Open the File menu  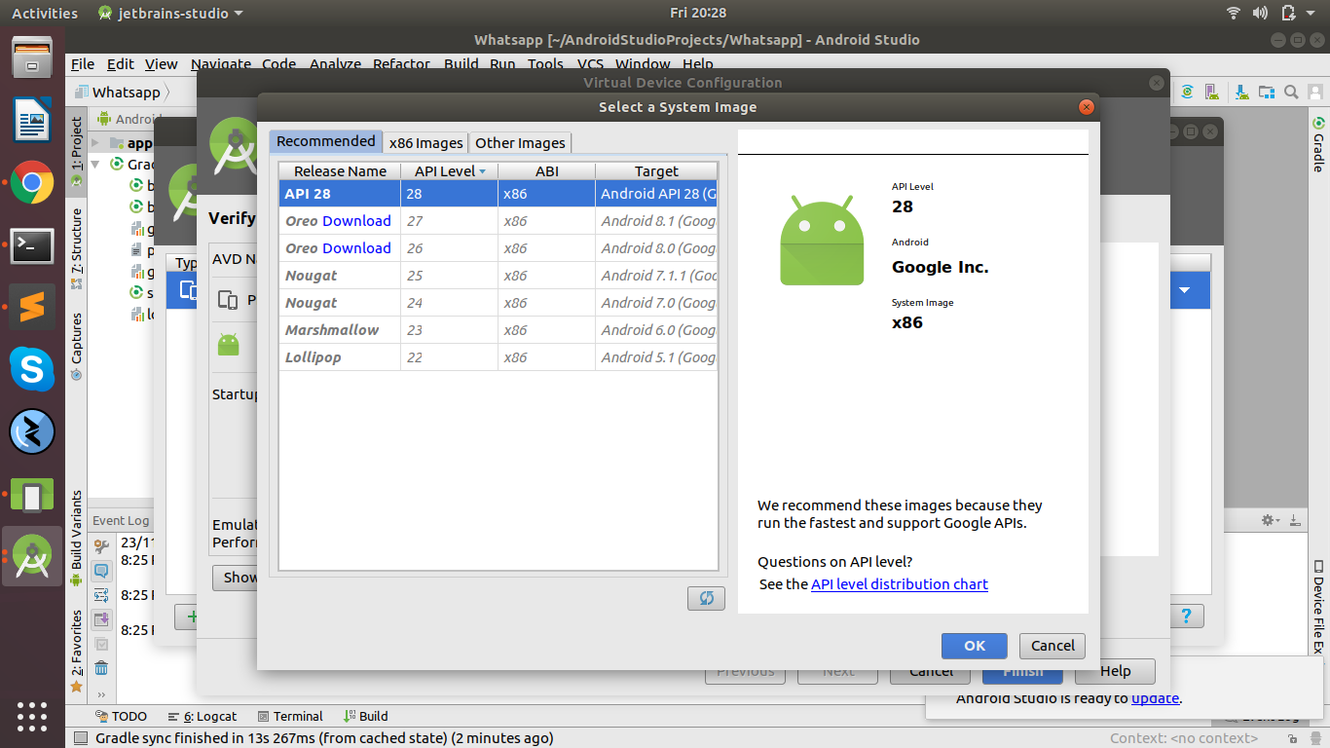point(83,64)
